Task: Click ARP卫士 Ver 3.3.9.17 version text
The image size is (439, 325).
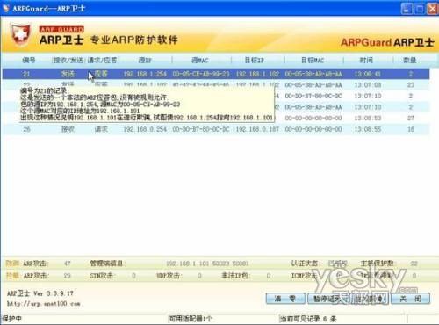Action: tap(40, 293)
